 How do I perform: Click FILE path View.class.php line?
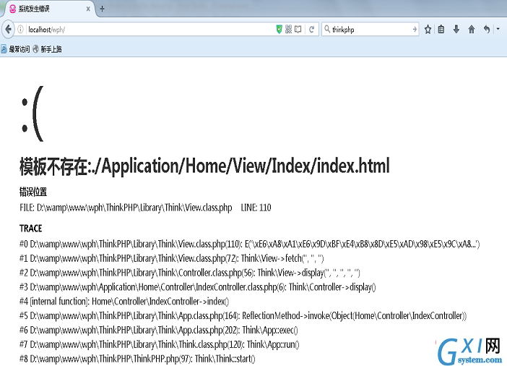click(x=126, y=208)
